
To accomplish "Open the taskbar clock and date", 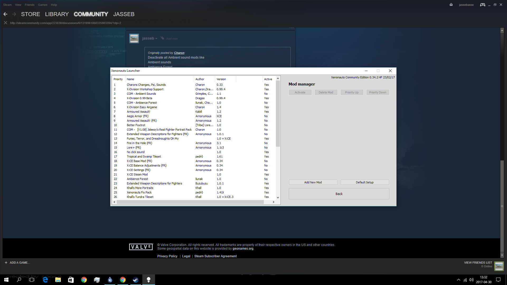I will point(483,280).
